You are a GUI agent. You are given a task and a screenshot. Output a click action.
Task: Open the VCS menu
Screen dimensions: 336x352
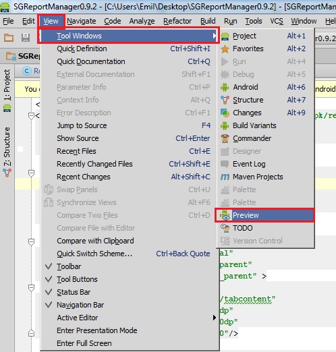click(277, 21)
